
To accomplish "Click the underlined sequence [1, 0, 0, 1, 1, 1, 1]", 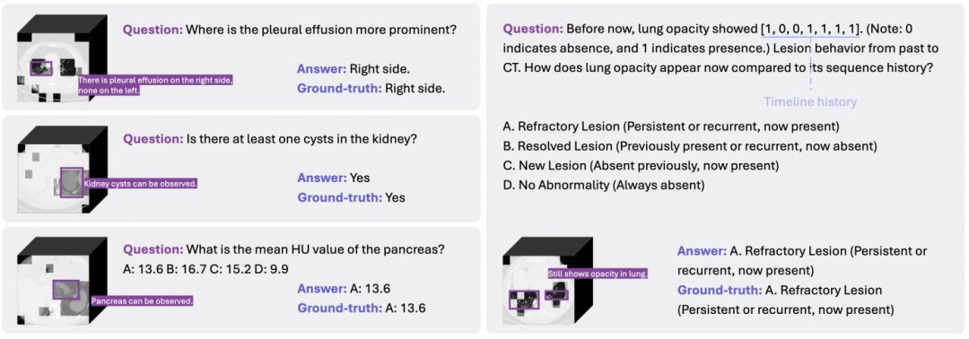I will 811,29.
